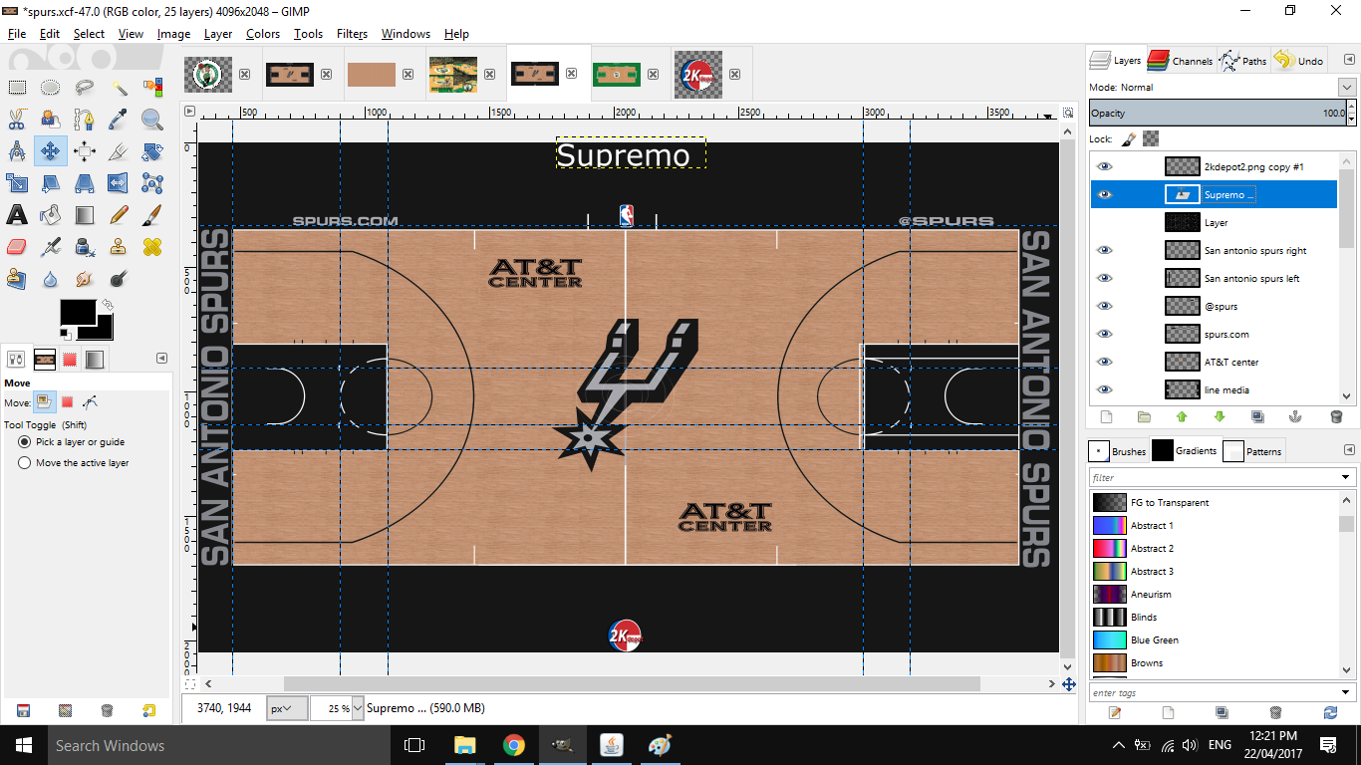Open the Colors menu
The height and width of the screenshot is (765, 1361).
coord(263,33)
